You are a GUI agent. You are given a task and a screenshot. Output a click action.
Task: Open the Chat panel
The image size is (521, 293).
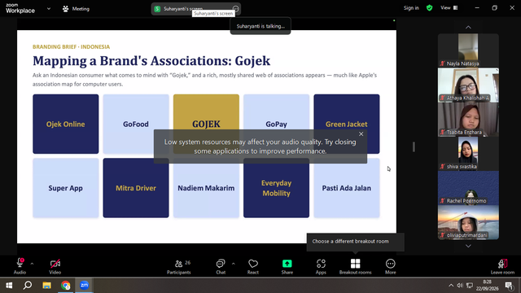[221, 266]
